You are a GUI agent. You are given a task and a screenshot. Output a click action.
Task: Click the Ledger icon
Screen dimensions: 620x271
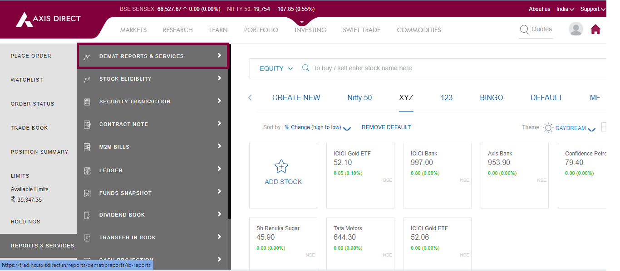tap(87, 170)
